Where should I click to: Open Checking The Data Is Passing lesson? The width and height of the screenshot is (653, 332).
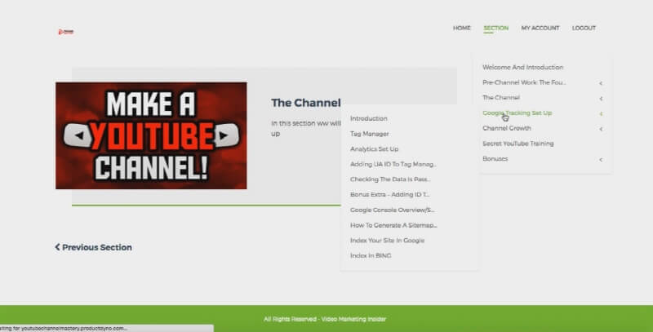[x=390, y=179]
